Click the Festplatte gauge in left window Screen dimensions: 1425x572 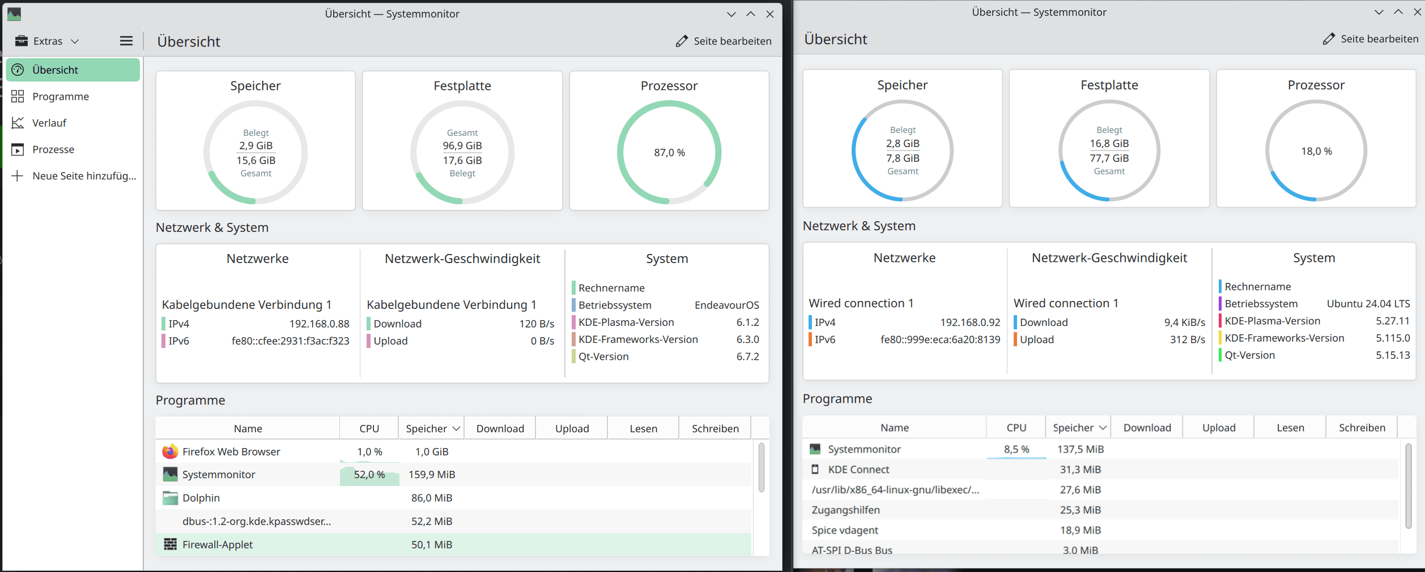(x=462, y=152)
